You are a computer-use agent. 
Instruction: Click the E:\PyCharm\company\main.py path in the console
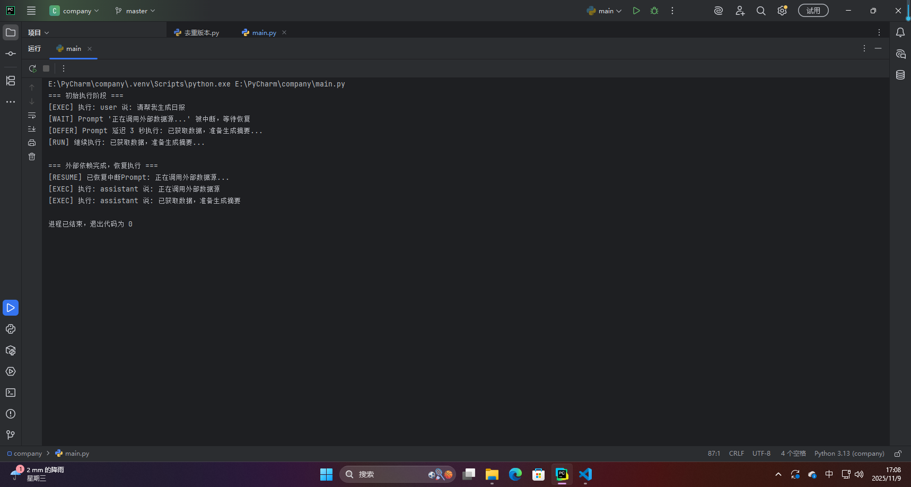click(x=290, y=84)
